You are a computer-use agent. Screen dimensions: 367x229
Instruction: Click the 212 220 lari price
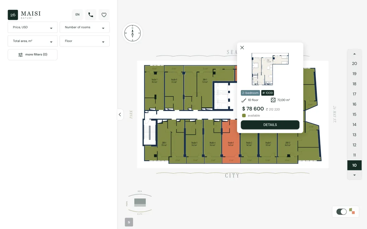tap(273, 109)
